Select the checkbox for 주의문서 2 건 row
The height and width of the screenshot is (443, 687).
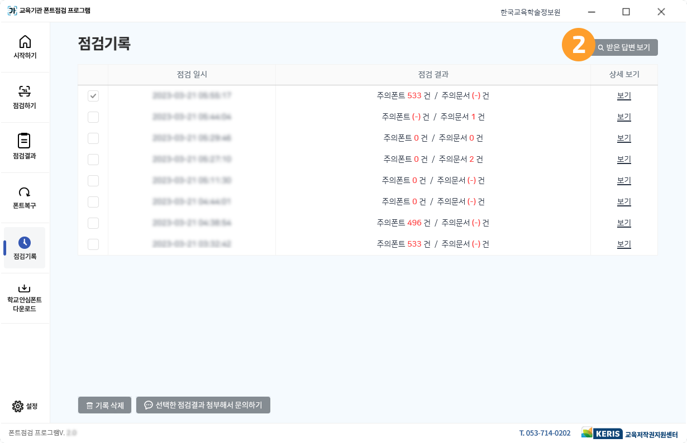93,160
